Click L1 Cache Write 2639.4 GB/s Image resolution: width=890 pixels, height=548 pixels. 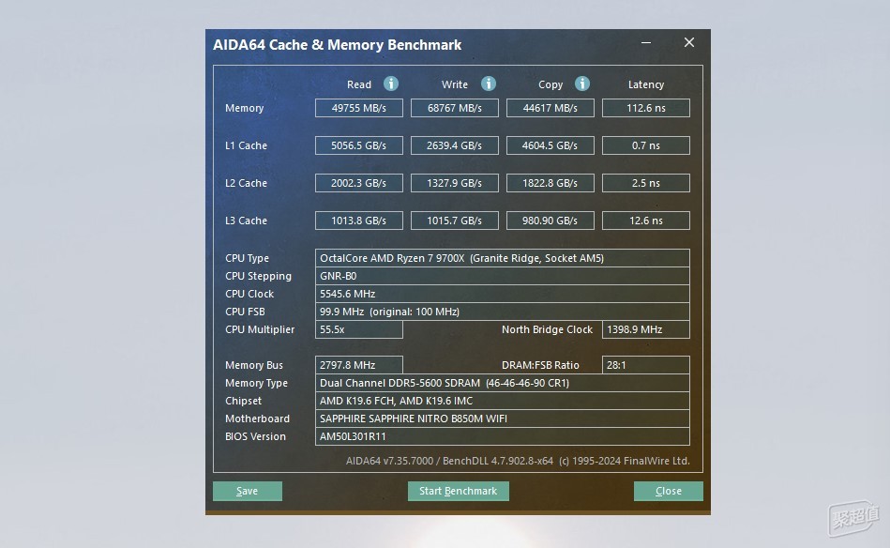tap(455, 145)
